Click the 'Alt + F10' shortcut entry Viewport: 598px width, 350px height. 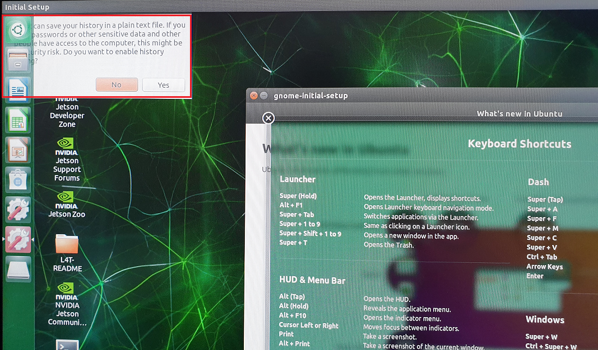tap(293, 315)
